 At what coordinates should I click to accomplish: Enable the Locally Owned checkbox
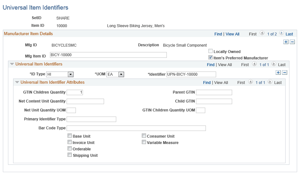pyautogui.click(x=210, y=51)
